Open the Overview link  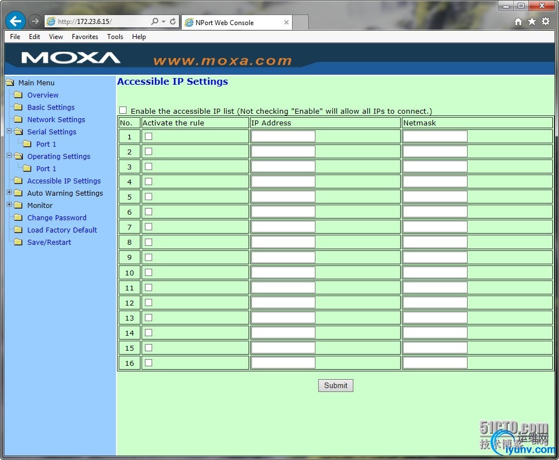click(43, 95)
